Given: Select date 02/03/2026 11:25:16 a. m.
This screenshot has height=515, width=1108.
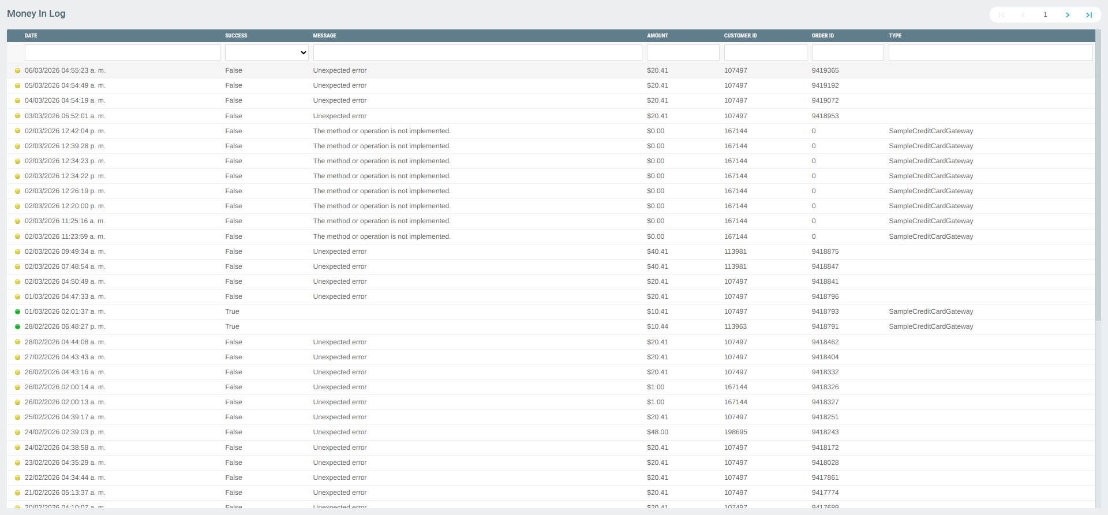Looking at the screenshot, I should coord(65,221).
